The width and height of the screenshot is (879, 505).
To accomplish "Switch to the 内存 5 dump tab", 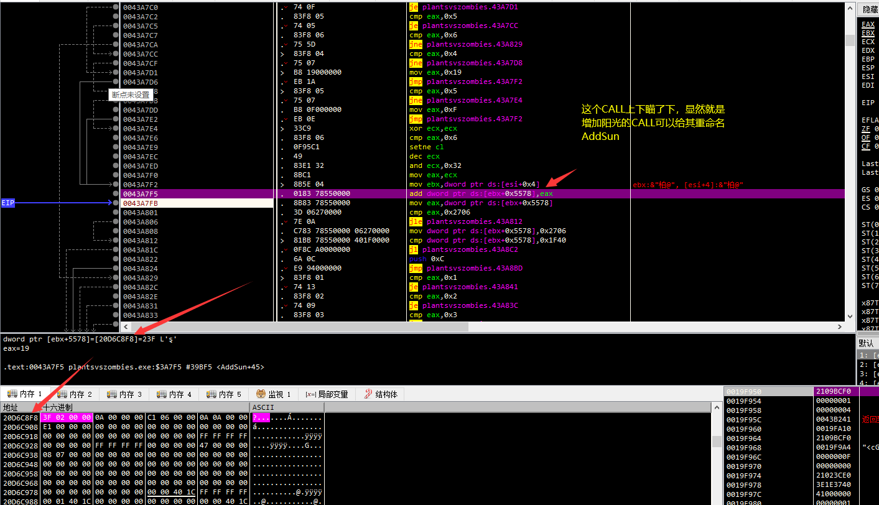I will [x=225, y=394].
